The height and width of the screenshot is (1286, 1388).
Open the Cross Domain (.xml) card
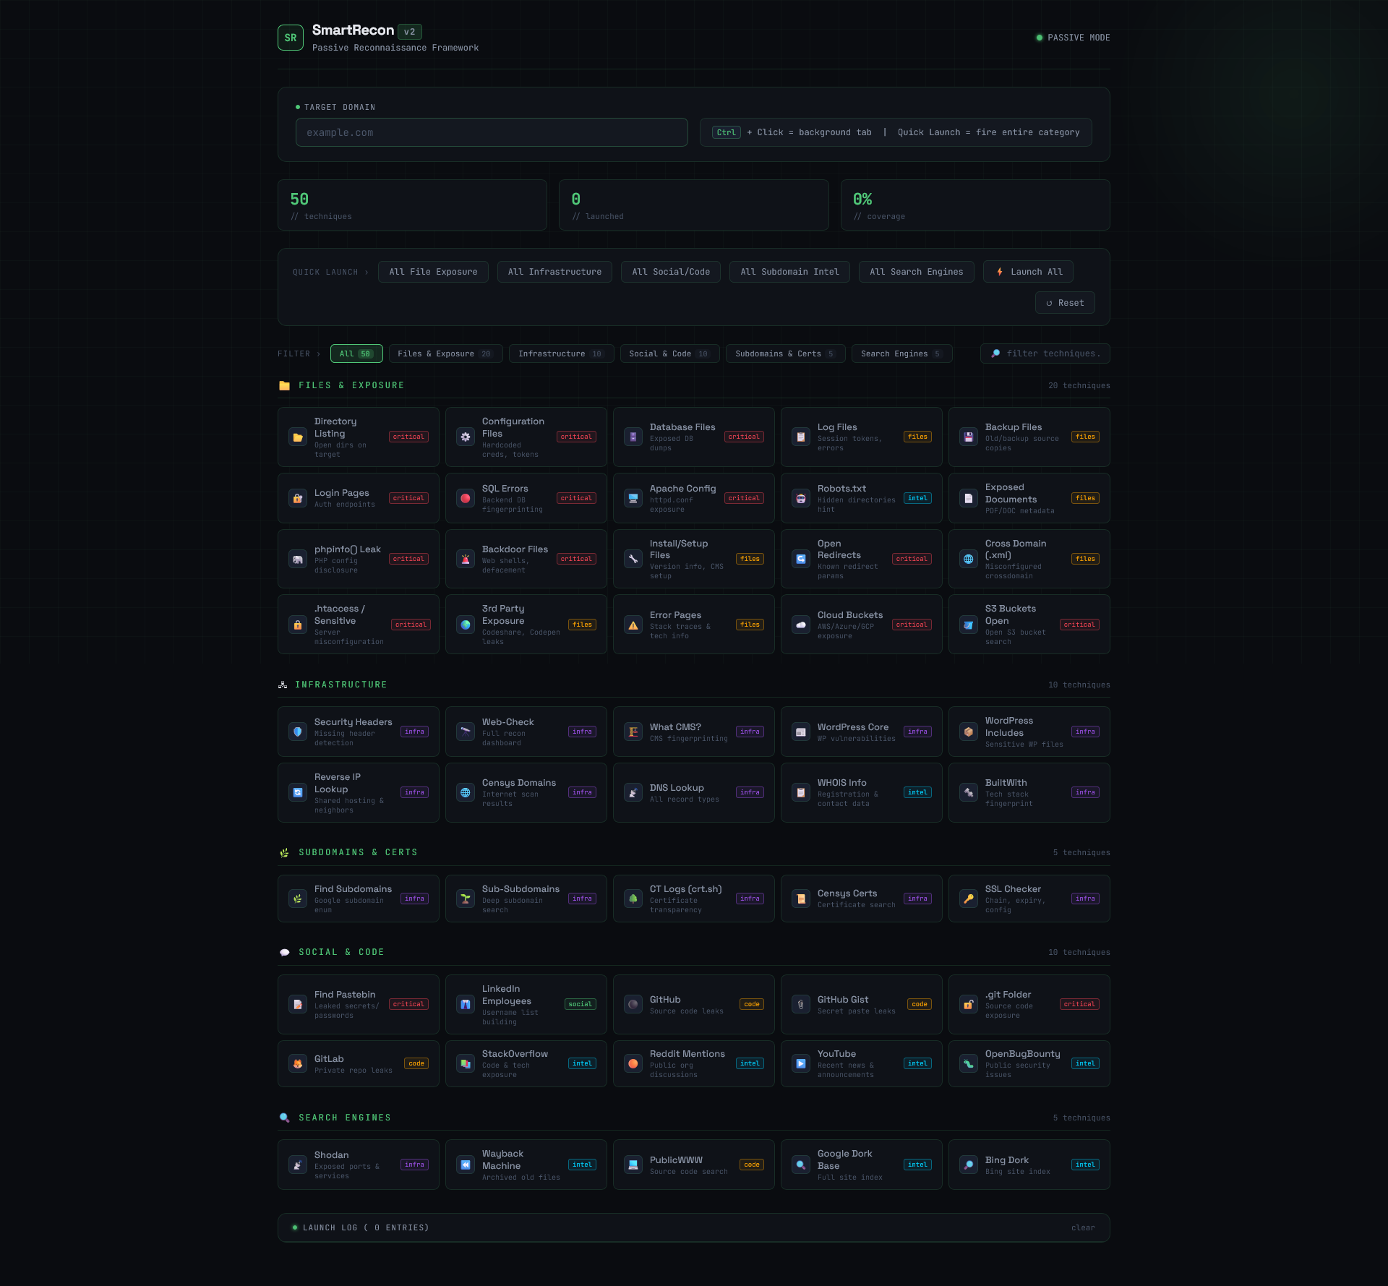click(1029, 559)
